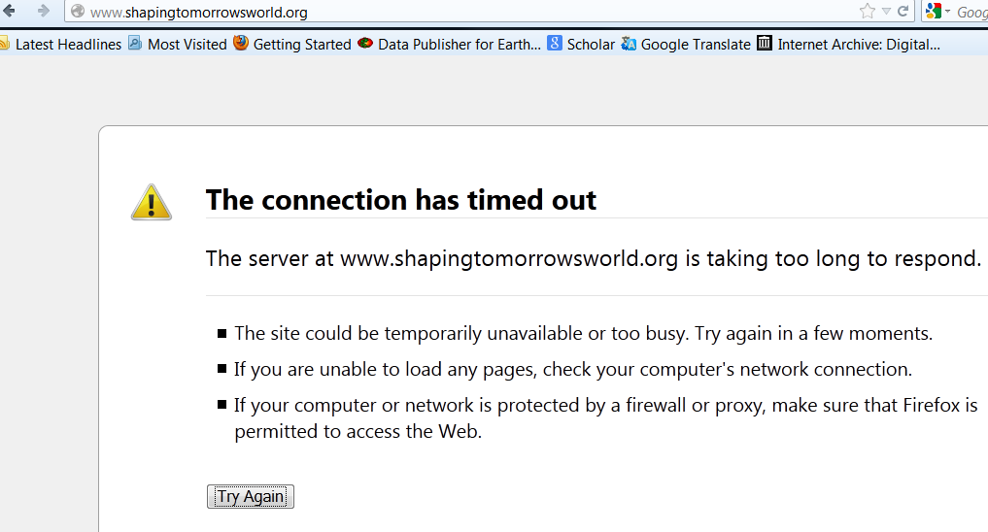Click the Google search box
The height and width of the screenshot is (532, 988).
(971, 12)
